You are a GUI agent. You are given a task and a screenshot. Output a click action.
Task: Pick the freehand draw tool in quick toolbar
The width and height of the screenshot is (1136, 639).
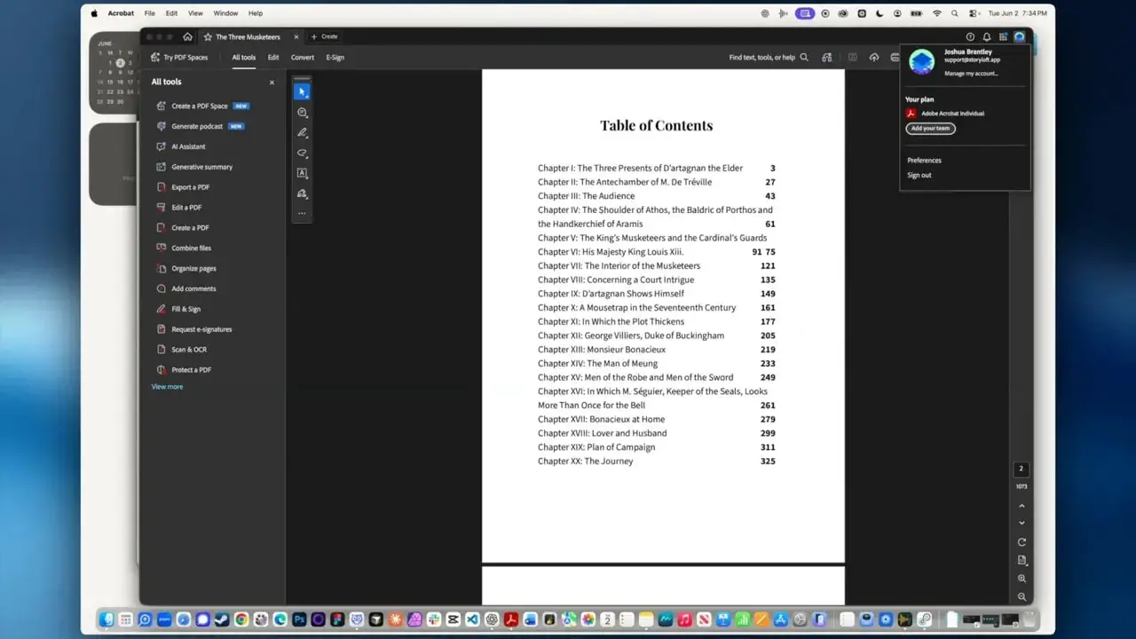(x=302, y=153)
